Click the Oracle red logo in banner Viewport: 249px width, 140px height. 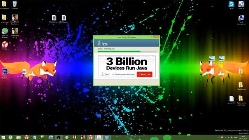coord(144,74)
